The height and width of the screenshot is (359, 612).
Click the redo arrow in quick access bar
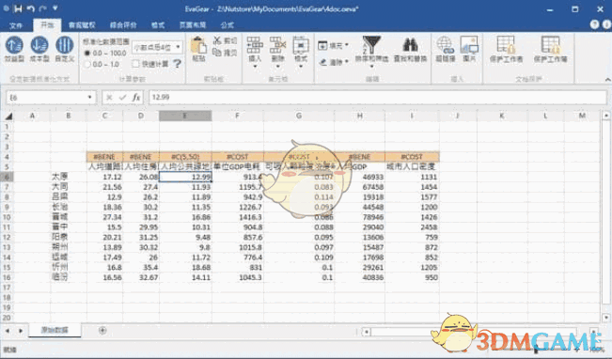(x=43, y=8)
